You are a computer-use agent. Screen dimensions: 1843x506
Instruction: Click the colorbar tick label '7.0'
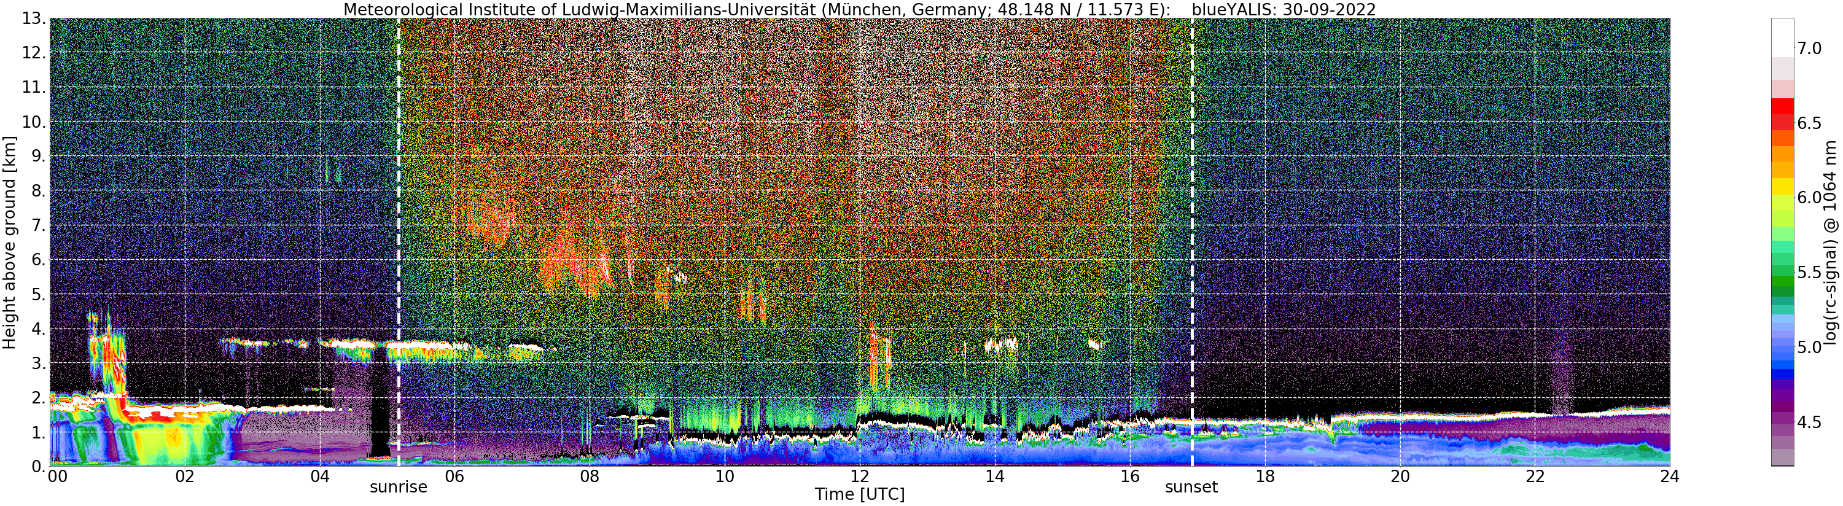tap(1809, 49)
